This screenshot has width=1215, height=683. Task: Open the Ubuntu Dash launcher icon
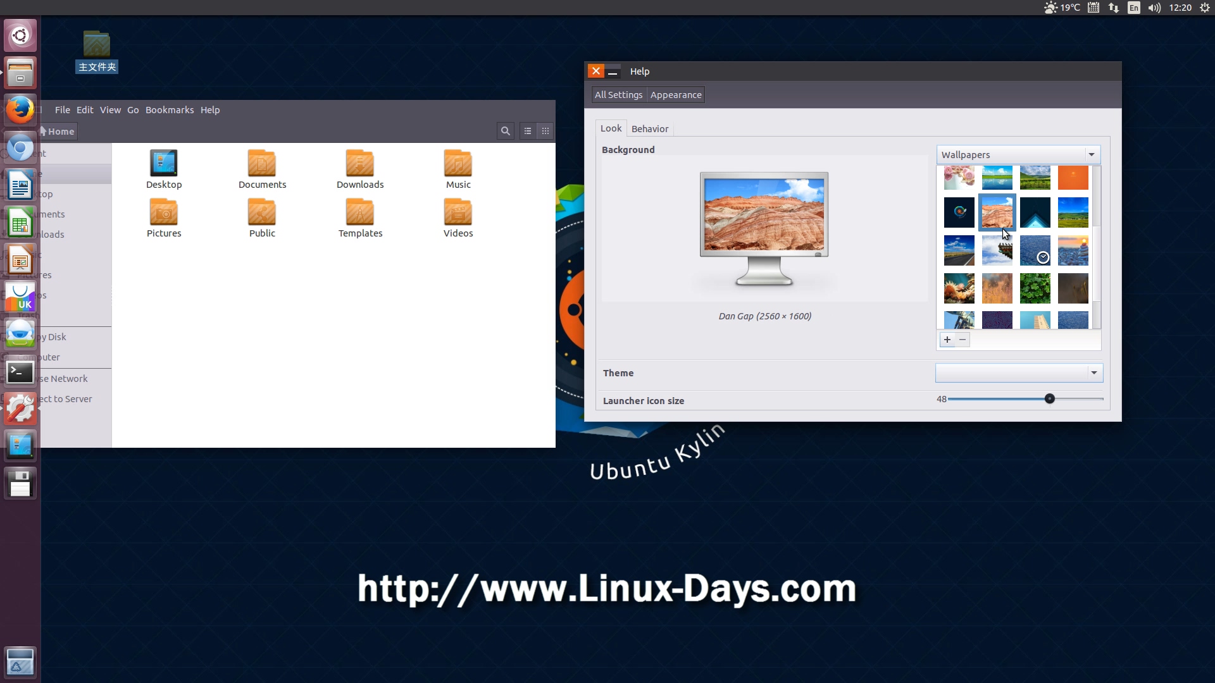(x=20, y=35)
